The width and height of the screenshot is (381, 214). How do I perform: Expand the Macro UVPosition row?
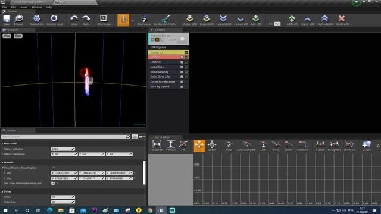2,155
